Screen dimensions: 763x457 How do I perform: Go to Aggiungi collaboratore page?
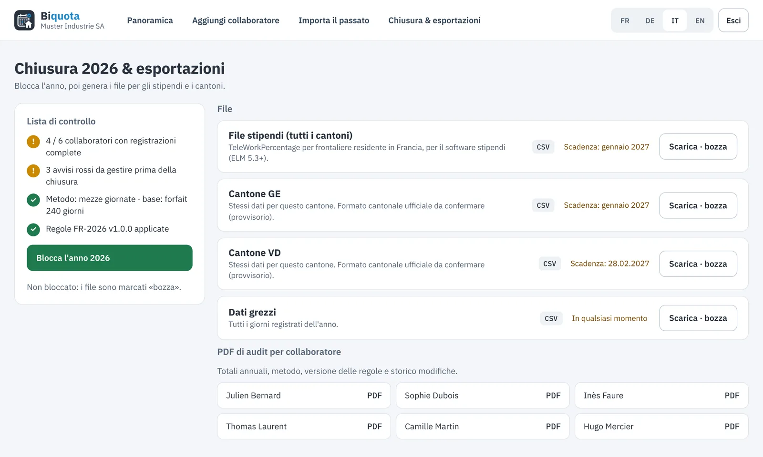tap(236, 20)
